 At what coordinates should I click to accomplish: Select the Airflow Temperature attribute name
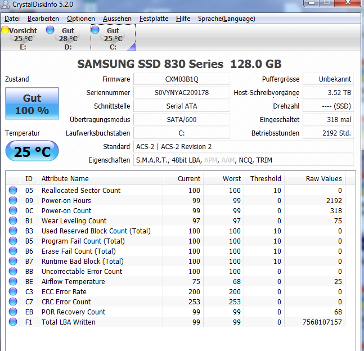[x=73, y=282]
